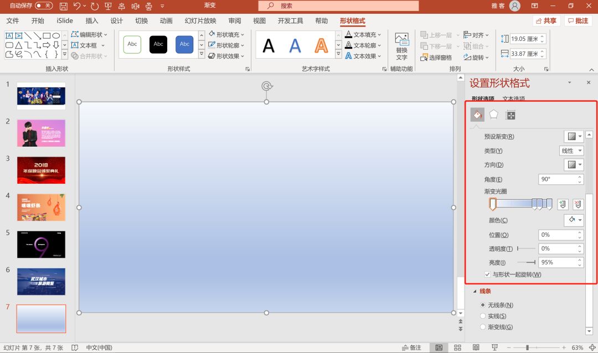Toggle the rotate with shape (与形状一起旋转) checkbox
The image size is (598, 353).
pyautogui.click(x=487, y=274)
